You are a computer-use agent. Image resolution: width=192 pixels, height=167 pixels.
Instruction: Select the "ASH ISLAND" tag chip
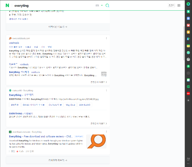point(85,105)
